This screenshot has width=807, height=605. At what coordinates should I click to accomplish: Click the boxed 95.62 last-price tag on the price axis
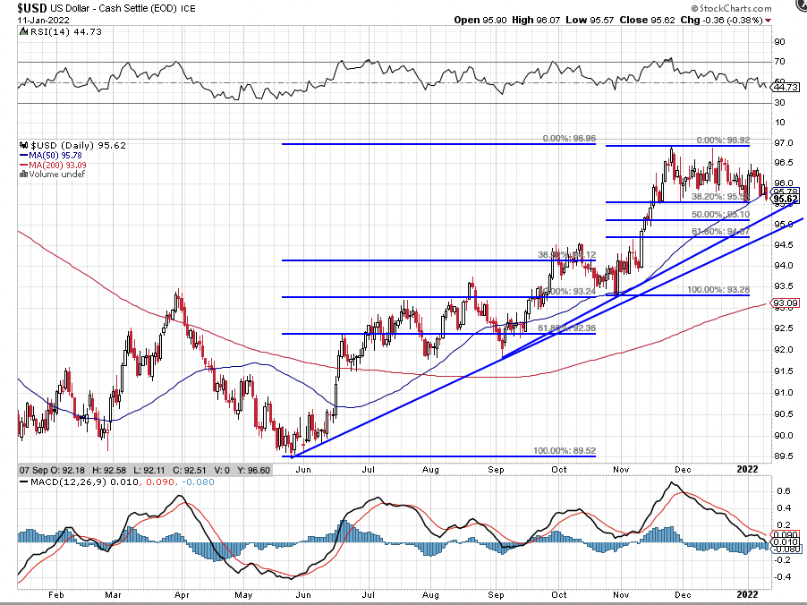[786, 200]
